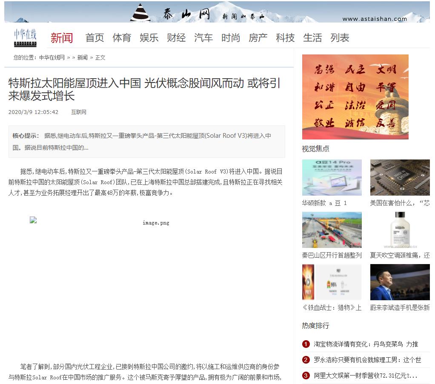The width and height of the screenshot is (435, 384).
Task: Click the 蔚来李斌造手机 caption link
Action: point(400,307)
